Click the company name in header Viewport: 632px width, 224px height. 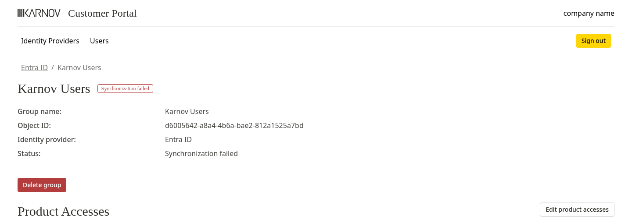coord(589,13)
